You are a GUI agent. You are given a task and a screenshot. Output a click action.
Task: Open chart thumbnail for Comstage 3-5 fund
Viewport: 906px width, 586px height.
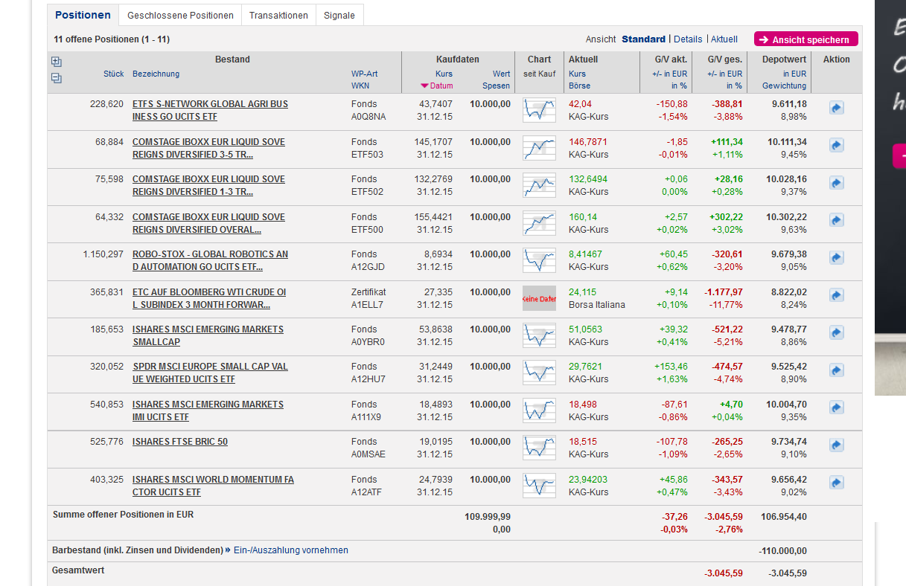(x=539, y=148)
